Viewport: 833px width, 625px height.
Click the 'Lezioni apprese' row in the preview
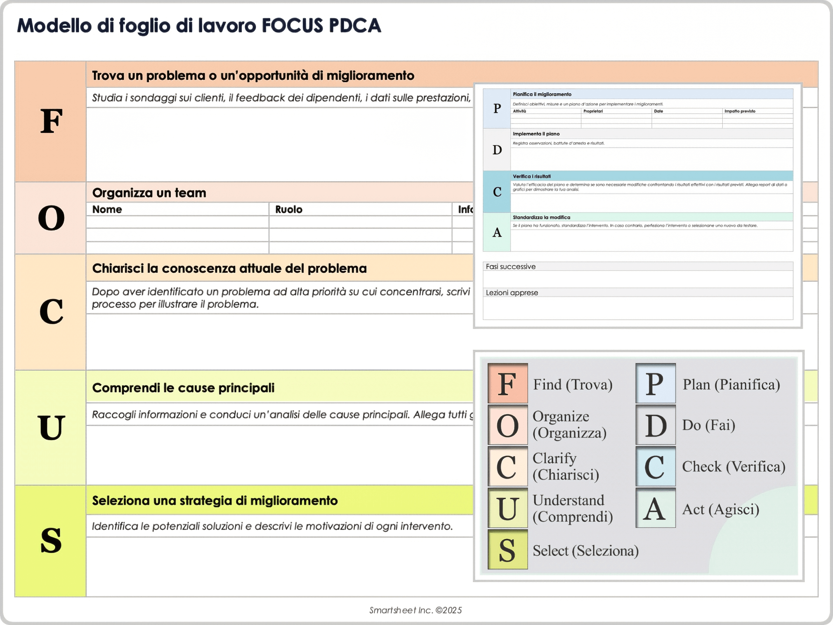pos(638,293)
